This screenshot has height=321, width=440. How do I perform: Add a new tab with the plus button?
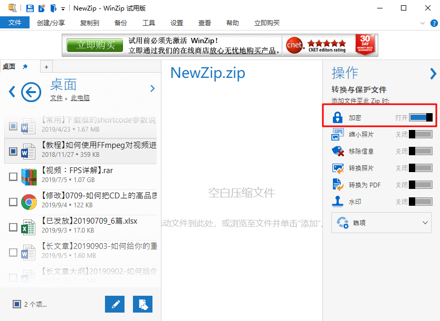pos(46,67)
